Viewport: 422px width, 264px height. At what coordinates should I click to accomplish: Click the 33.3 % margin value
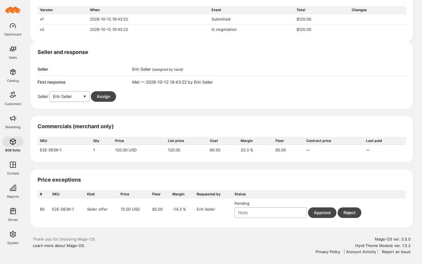point(247,150)
